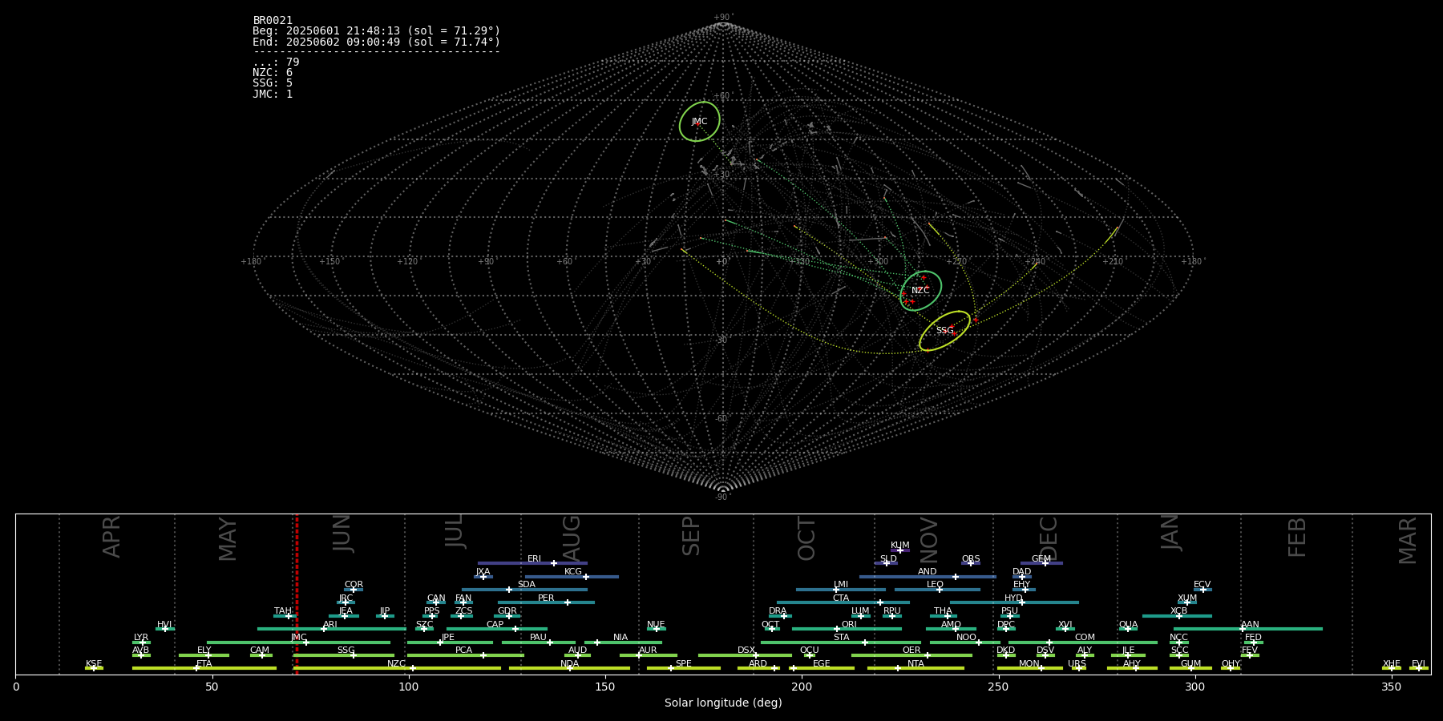The height and width of the screenshot is (721, 1443).
Task: Click the LYR shower label on the timeline
Action: [x=141, y=638]
